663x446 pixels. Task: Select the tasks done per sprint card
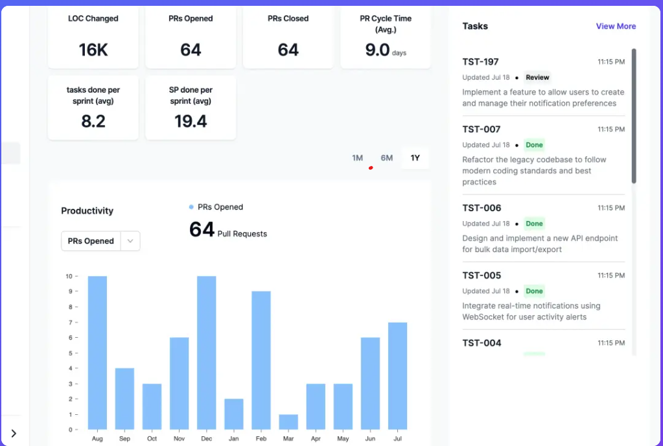[x=93, y=108]
